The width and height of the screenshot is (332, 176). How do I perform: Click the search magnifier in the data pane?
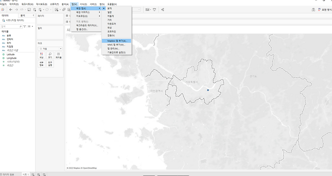[21, 26]
